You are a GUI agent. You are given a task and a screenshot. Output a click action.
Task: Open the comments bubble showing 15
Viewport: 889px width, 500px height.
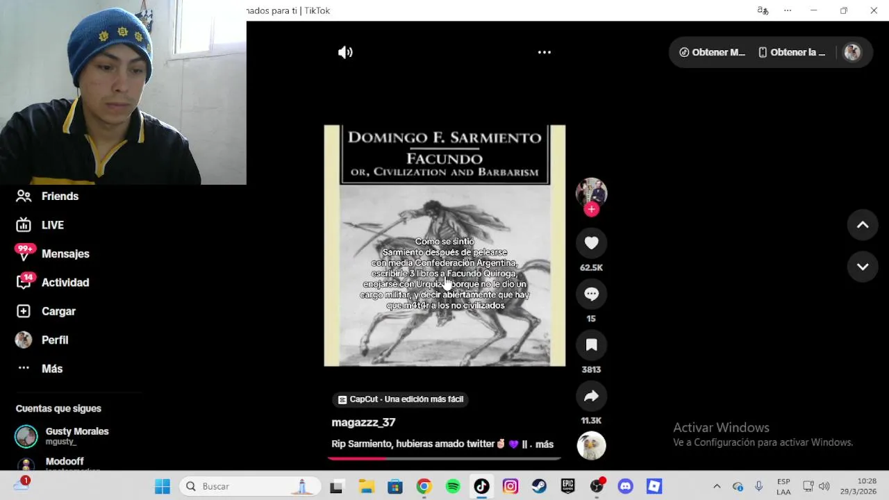pyautogui.click(x=591, y=294)
